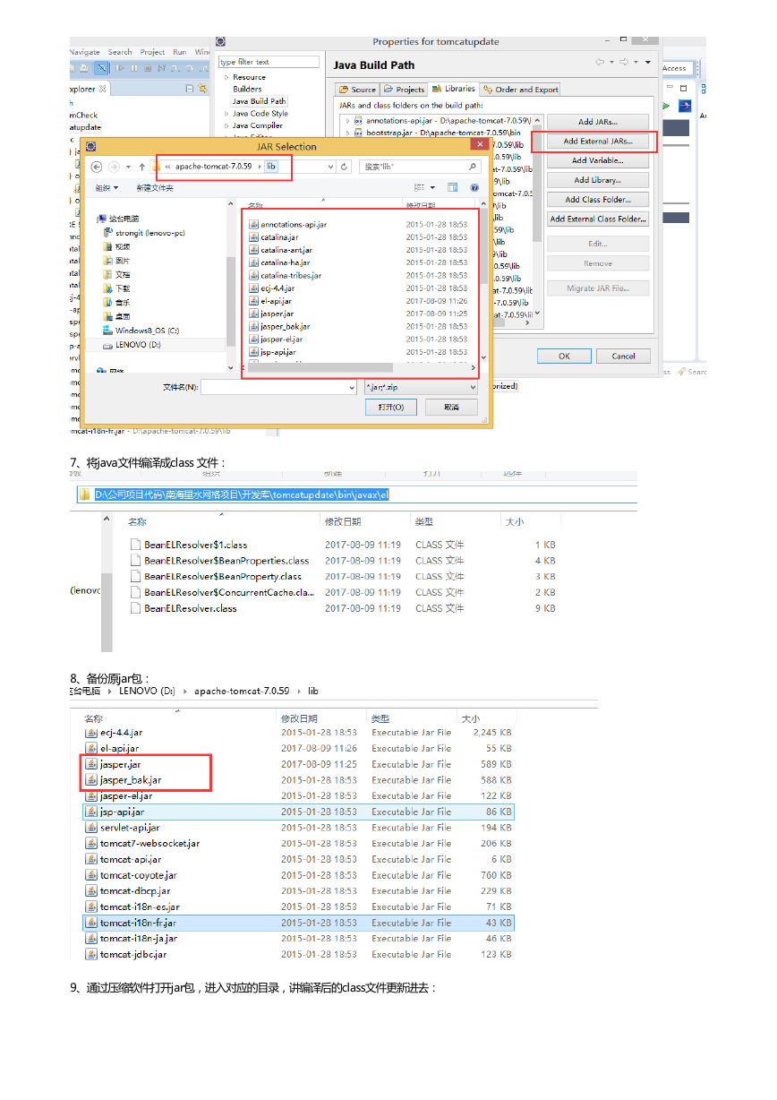The height and width of the screenshot is (1100, 777).
Task: Select the Libraries tab
Action: [454, 89]
